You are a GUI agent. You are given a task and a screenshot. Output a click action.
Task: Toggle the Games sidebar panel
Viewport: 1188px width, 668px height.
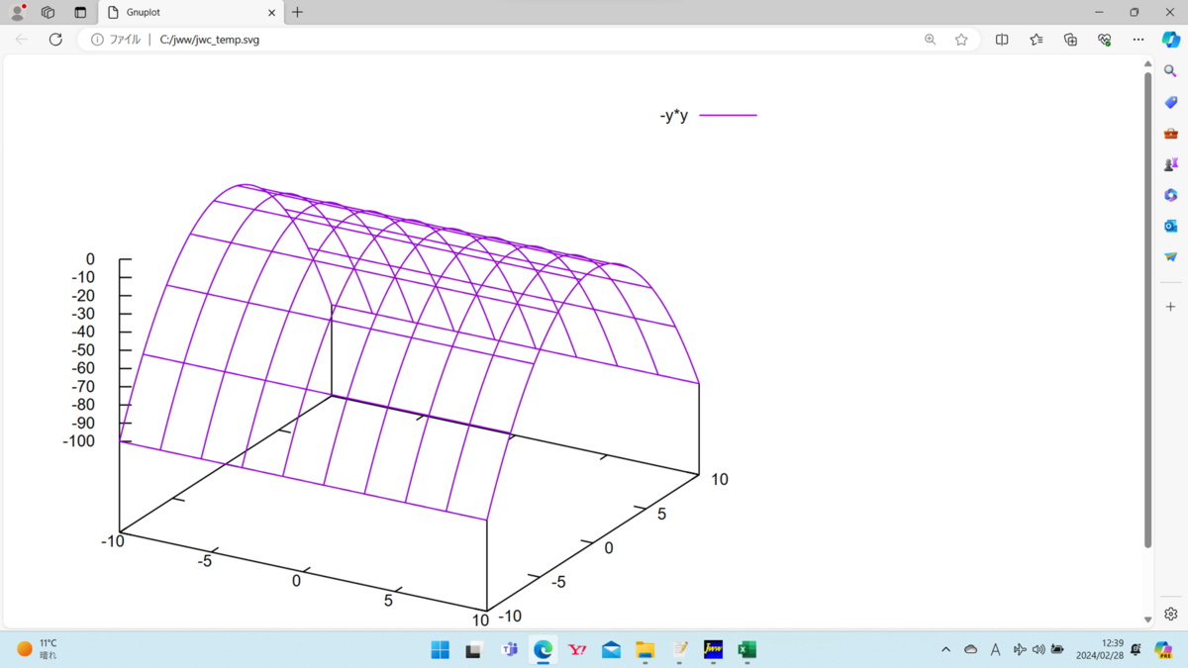click(1169, 163)
